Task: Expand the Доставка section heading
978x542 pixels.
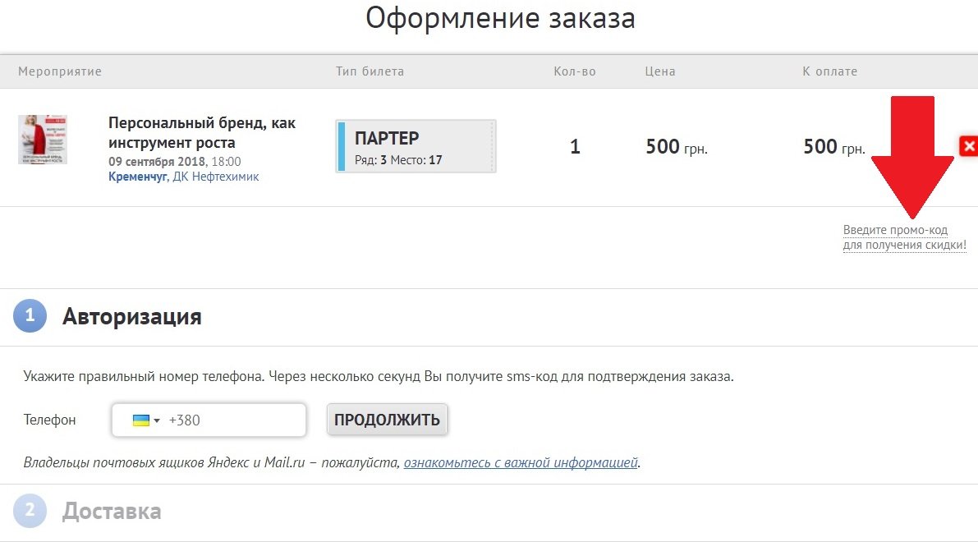Action: click(112, 512)
